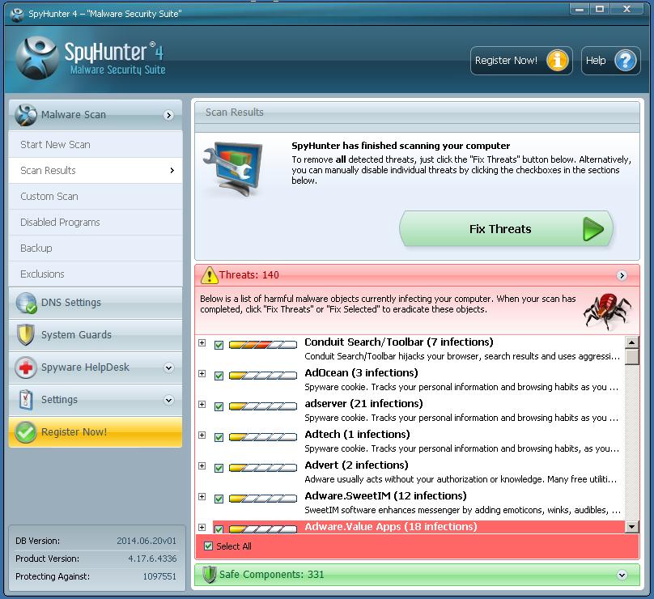Viewport: 654px width, 599px height.
Task: Click Register Now button in header
Action: (x=521, y=61)
